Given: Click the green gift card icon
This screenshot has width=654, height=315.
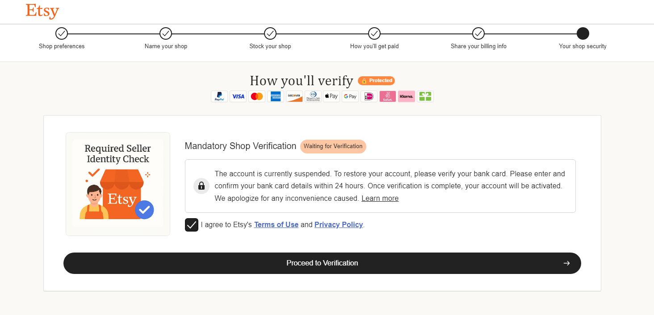Looking at the screenshot, I should click(425, 96).
